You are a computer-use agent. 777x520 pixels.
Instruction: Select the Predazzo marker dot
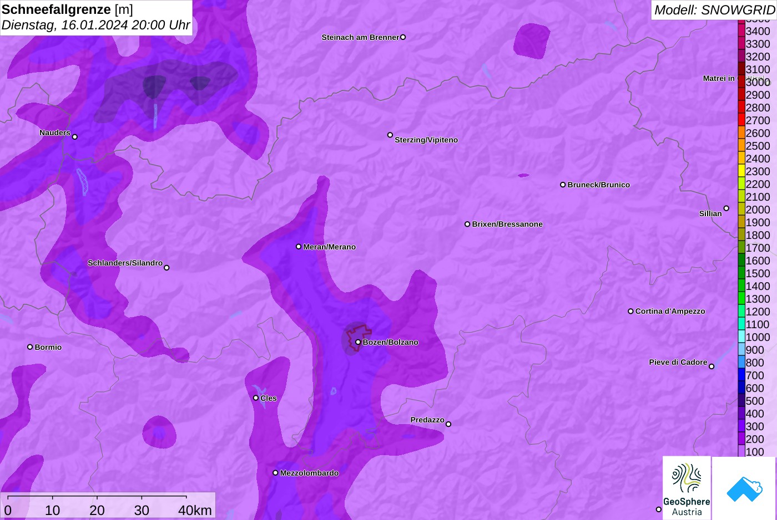tap(448, 424)
